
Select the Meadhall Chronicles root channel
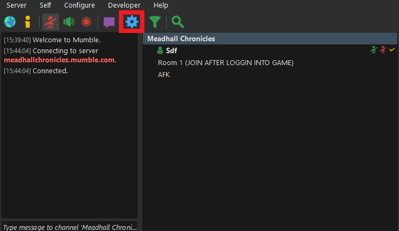pyautogui.click(x=270, y=39)
